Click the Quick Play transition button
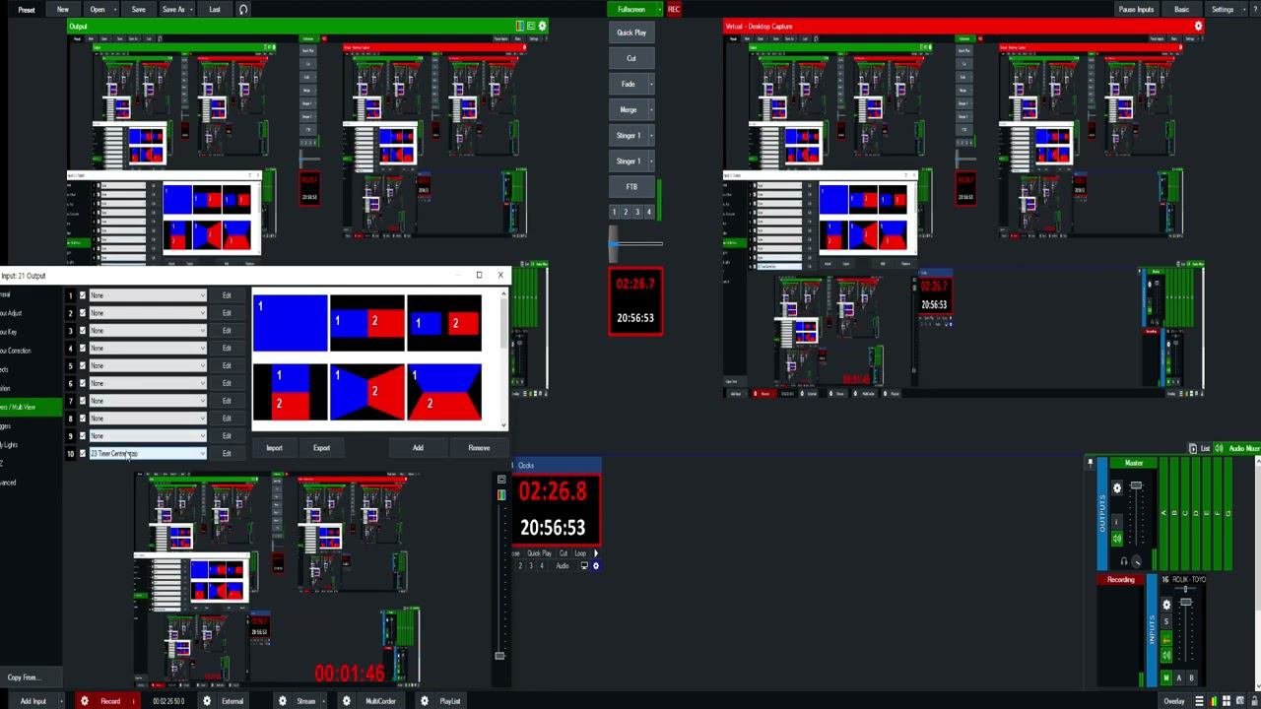The width and height of the screenshot is (1261, 709). tap(631, 32)
